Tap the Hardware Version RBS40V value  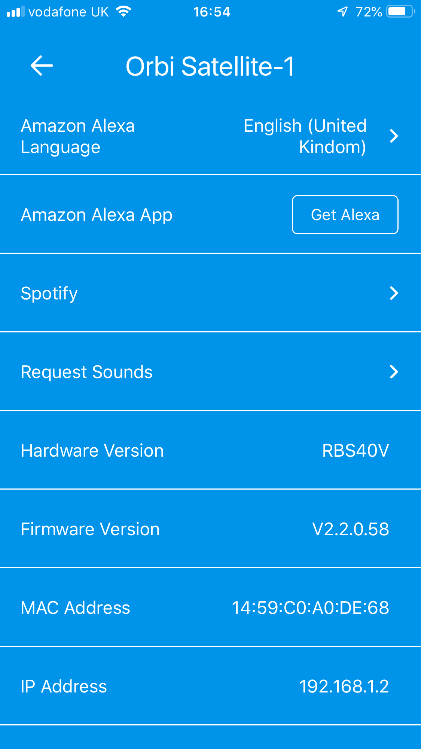pos(355,450)
